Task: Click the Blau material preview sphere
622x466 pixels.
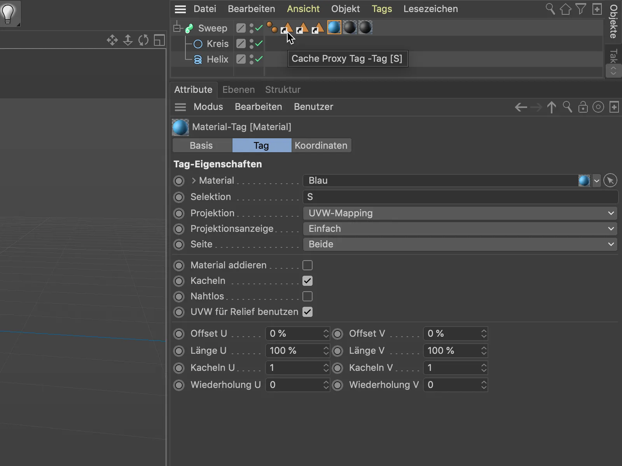Action: [584, 181]
